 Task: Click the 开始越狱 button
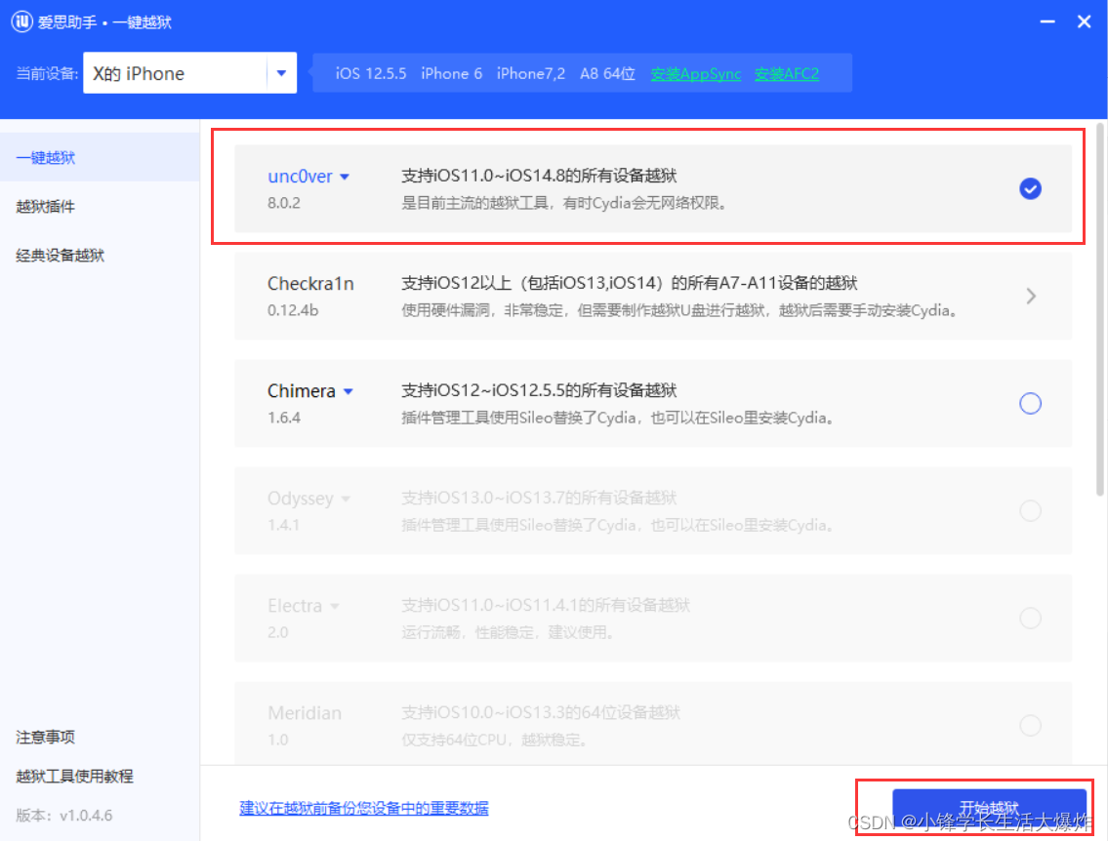tap(989, 809)
